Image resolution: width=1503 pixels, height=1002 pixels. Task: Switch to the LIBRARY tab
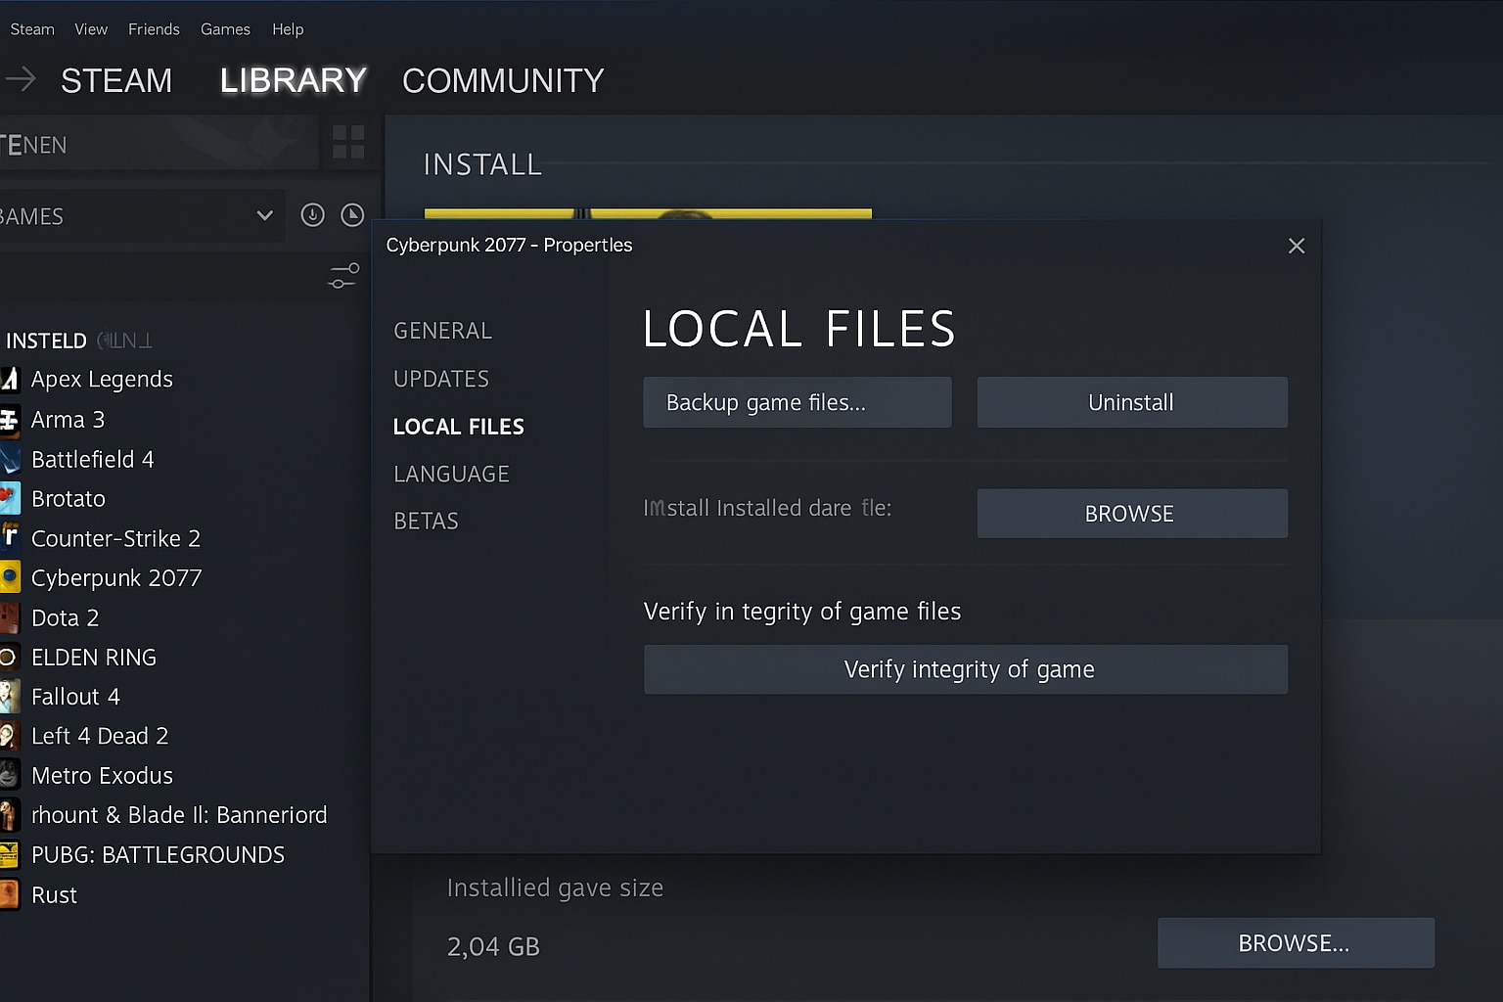click(294, 80)
